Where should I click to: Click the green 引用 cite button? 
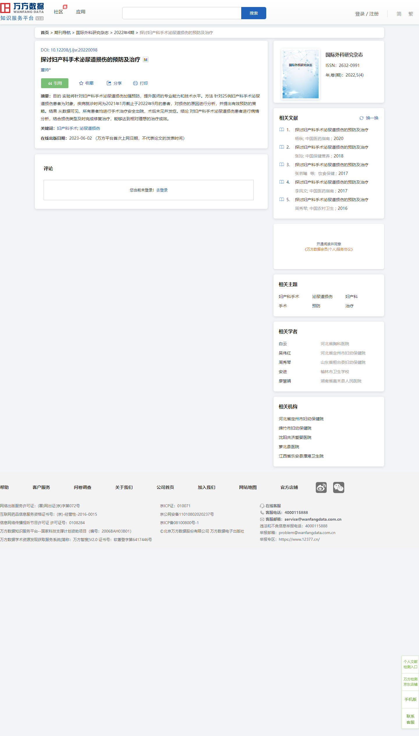tap(55, 83)
